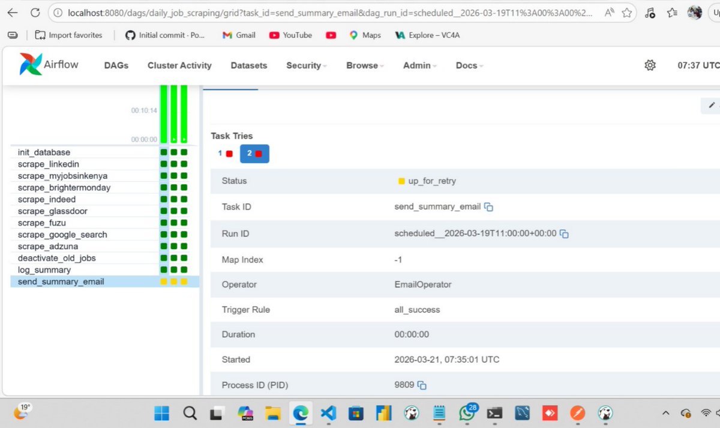Click the standalone YouTube icon bookmark
This screenshot has height=428, width=720.
(331, 35)
